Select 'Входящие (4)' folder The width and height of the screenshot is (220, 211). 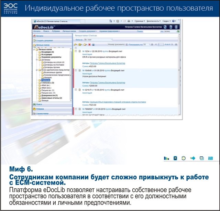[47, 52]
